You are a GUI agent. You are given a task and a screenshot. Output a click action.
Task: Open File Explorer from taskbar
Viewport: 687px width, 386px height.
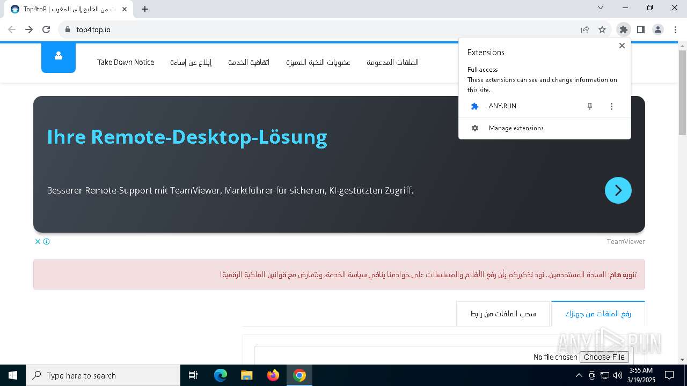pyautogui.click(x=246, y=375)
